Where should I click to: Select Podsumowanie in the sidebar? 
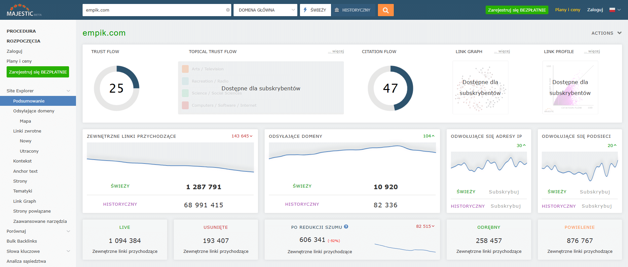click(x=38, y=101)
